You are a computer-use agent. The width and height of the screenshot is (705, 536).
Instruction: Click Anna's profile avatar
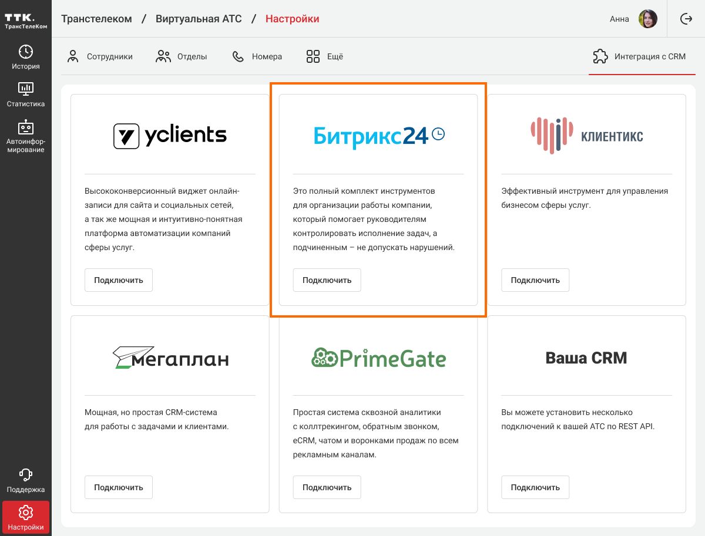click(647, 19)
